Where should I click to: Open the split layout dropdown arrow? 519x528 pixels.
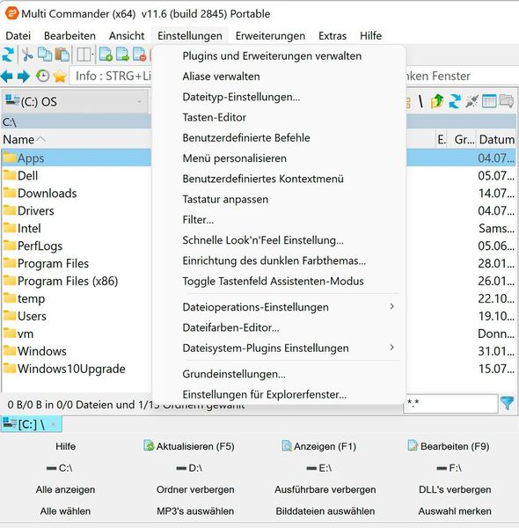tap(92, 55)
